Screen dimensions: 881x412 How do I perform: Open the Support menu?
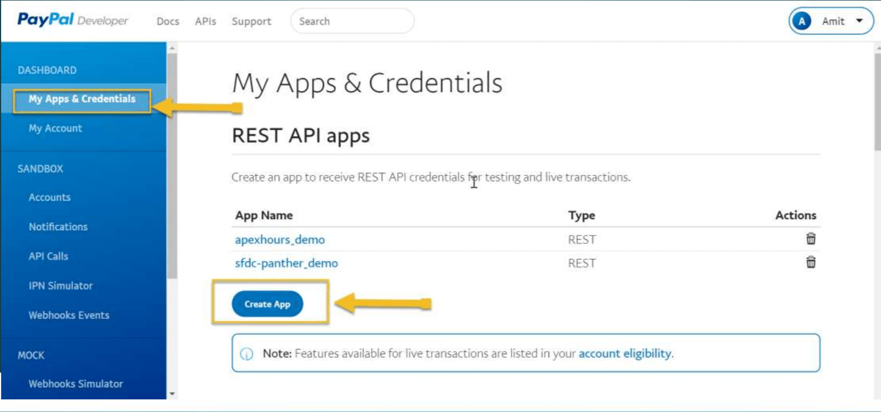pyautogui.click(x=251, y=22)
